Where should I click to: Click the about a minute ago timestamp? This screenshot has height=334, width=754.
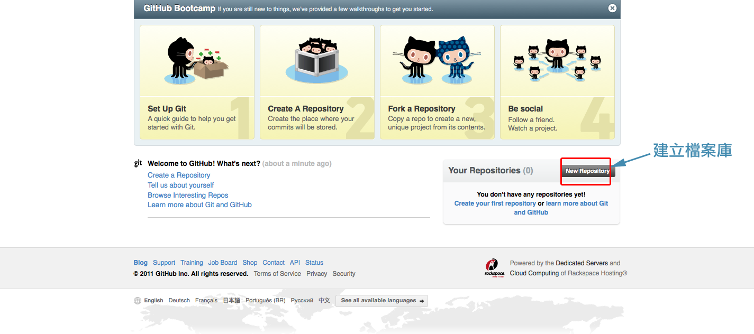click(x=297, y=164)
